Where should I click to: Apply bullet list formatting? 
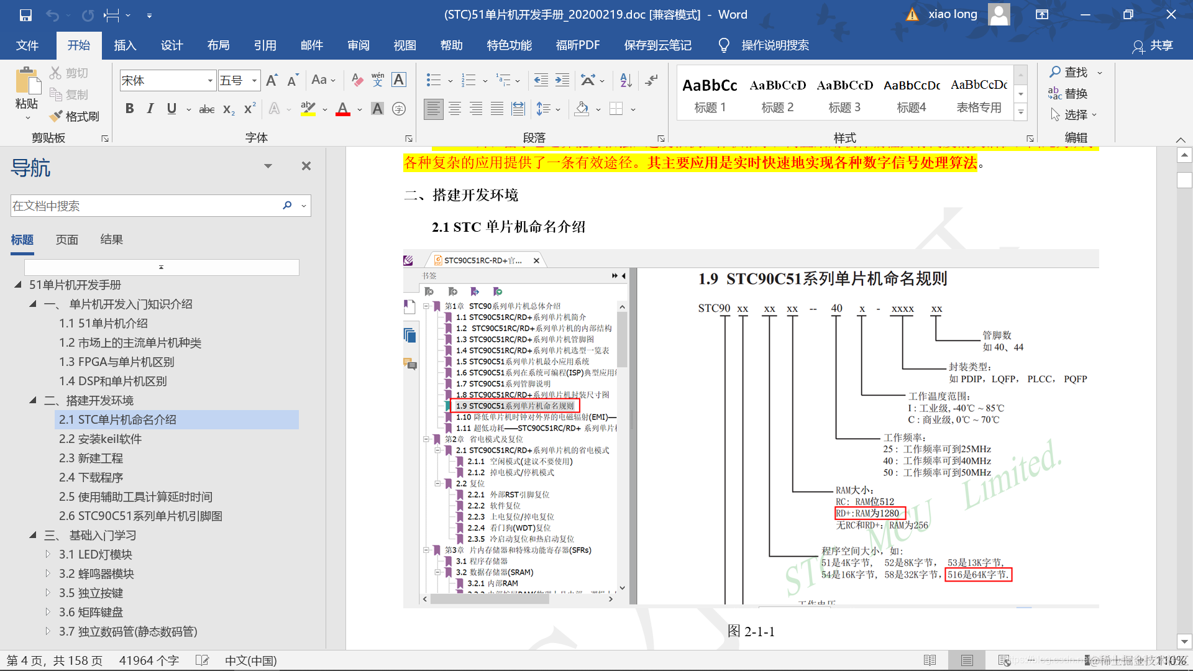pos(433,80)
